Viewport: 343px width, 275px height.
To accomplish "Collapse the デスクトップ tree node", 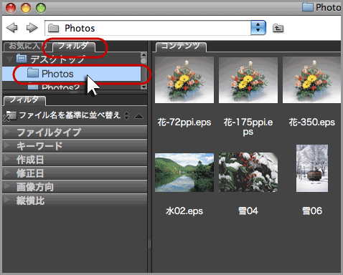I will [9, 59].
